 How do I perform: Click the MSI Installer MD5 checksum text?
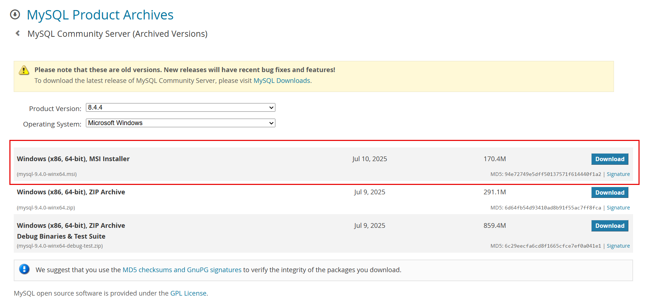pyautogui.click(x=545, y=174)
